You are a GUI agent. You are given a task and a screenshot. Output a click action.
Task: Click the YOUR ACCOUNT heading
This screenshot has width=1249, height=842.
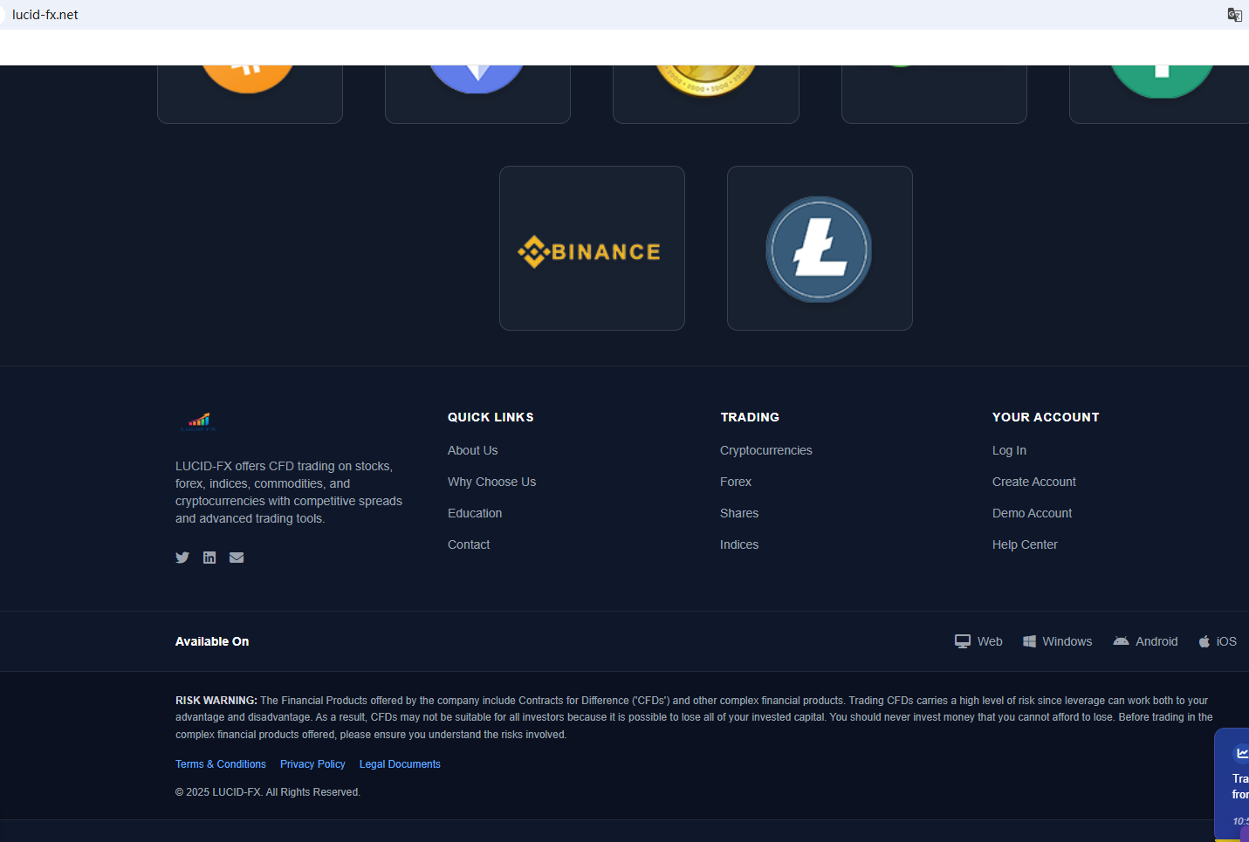(1046, 417)
